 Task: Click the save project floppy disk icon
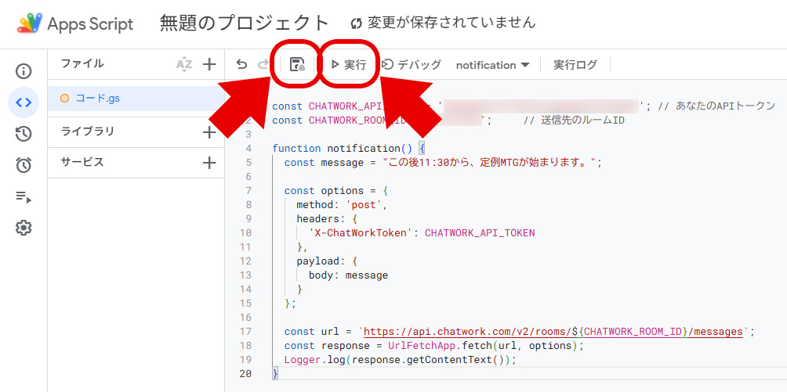(297, 65)
